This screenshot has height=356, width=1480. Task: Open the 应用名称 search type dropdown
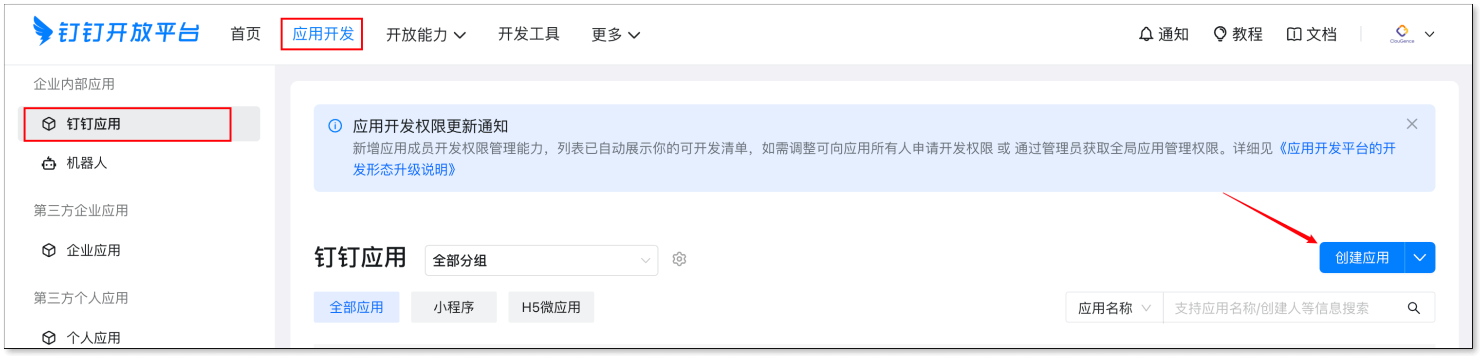[x=1113, y=308]
